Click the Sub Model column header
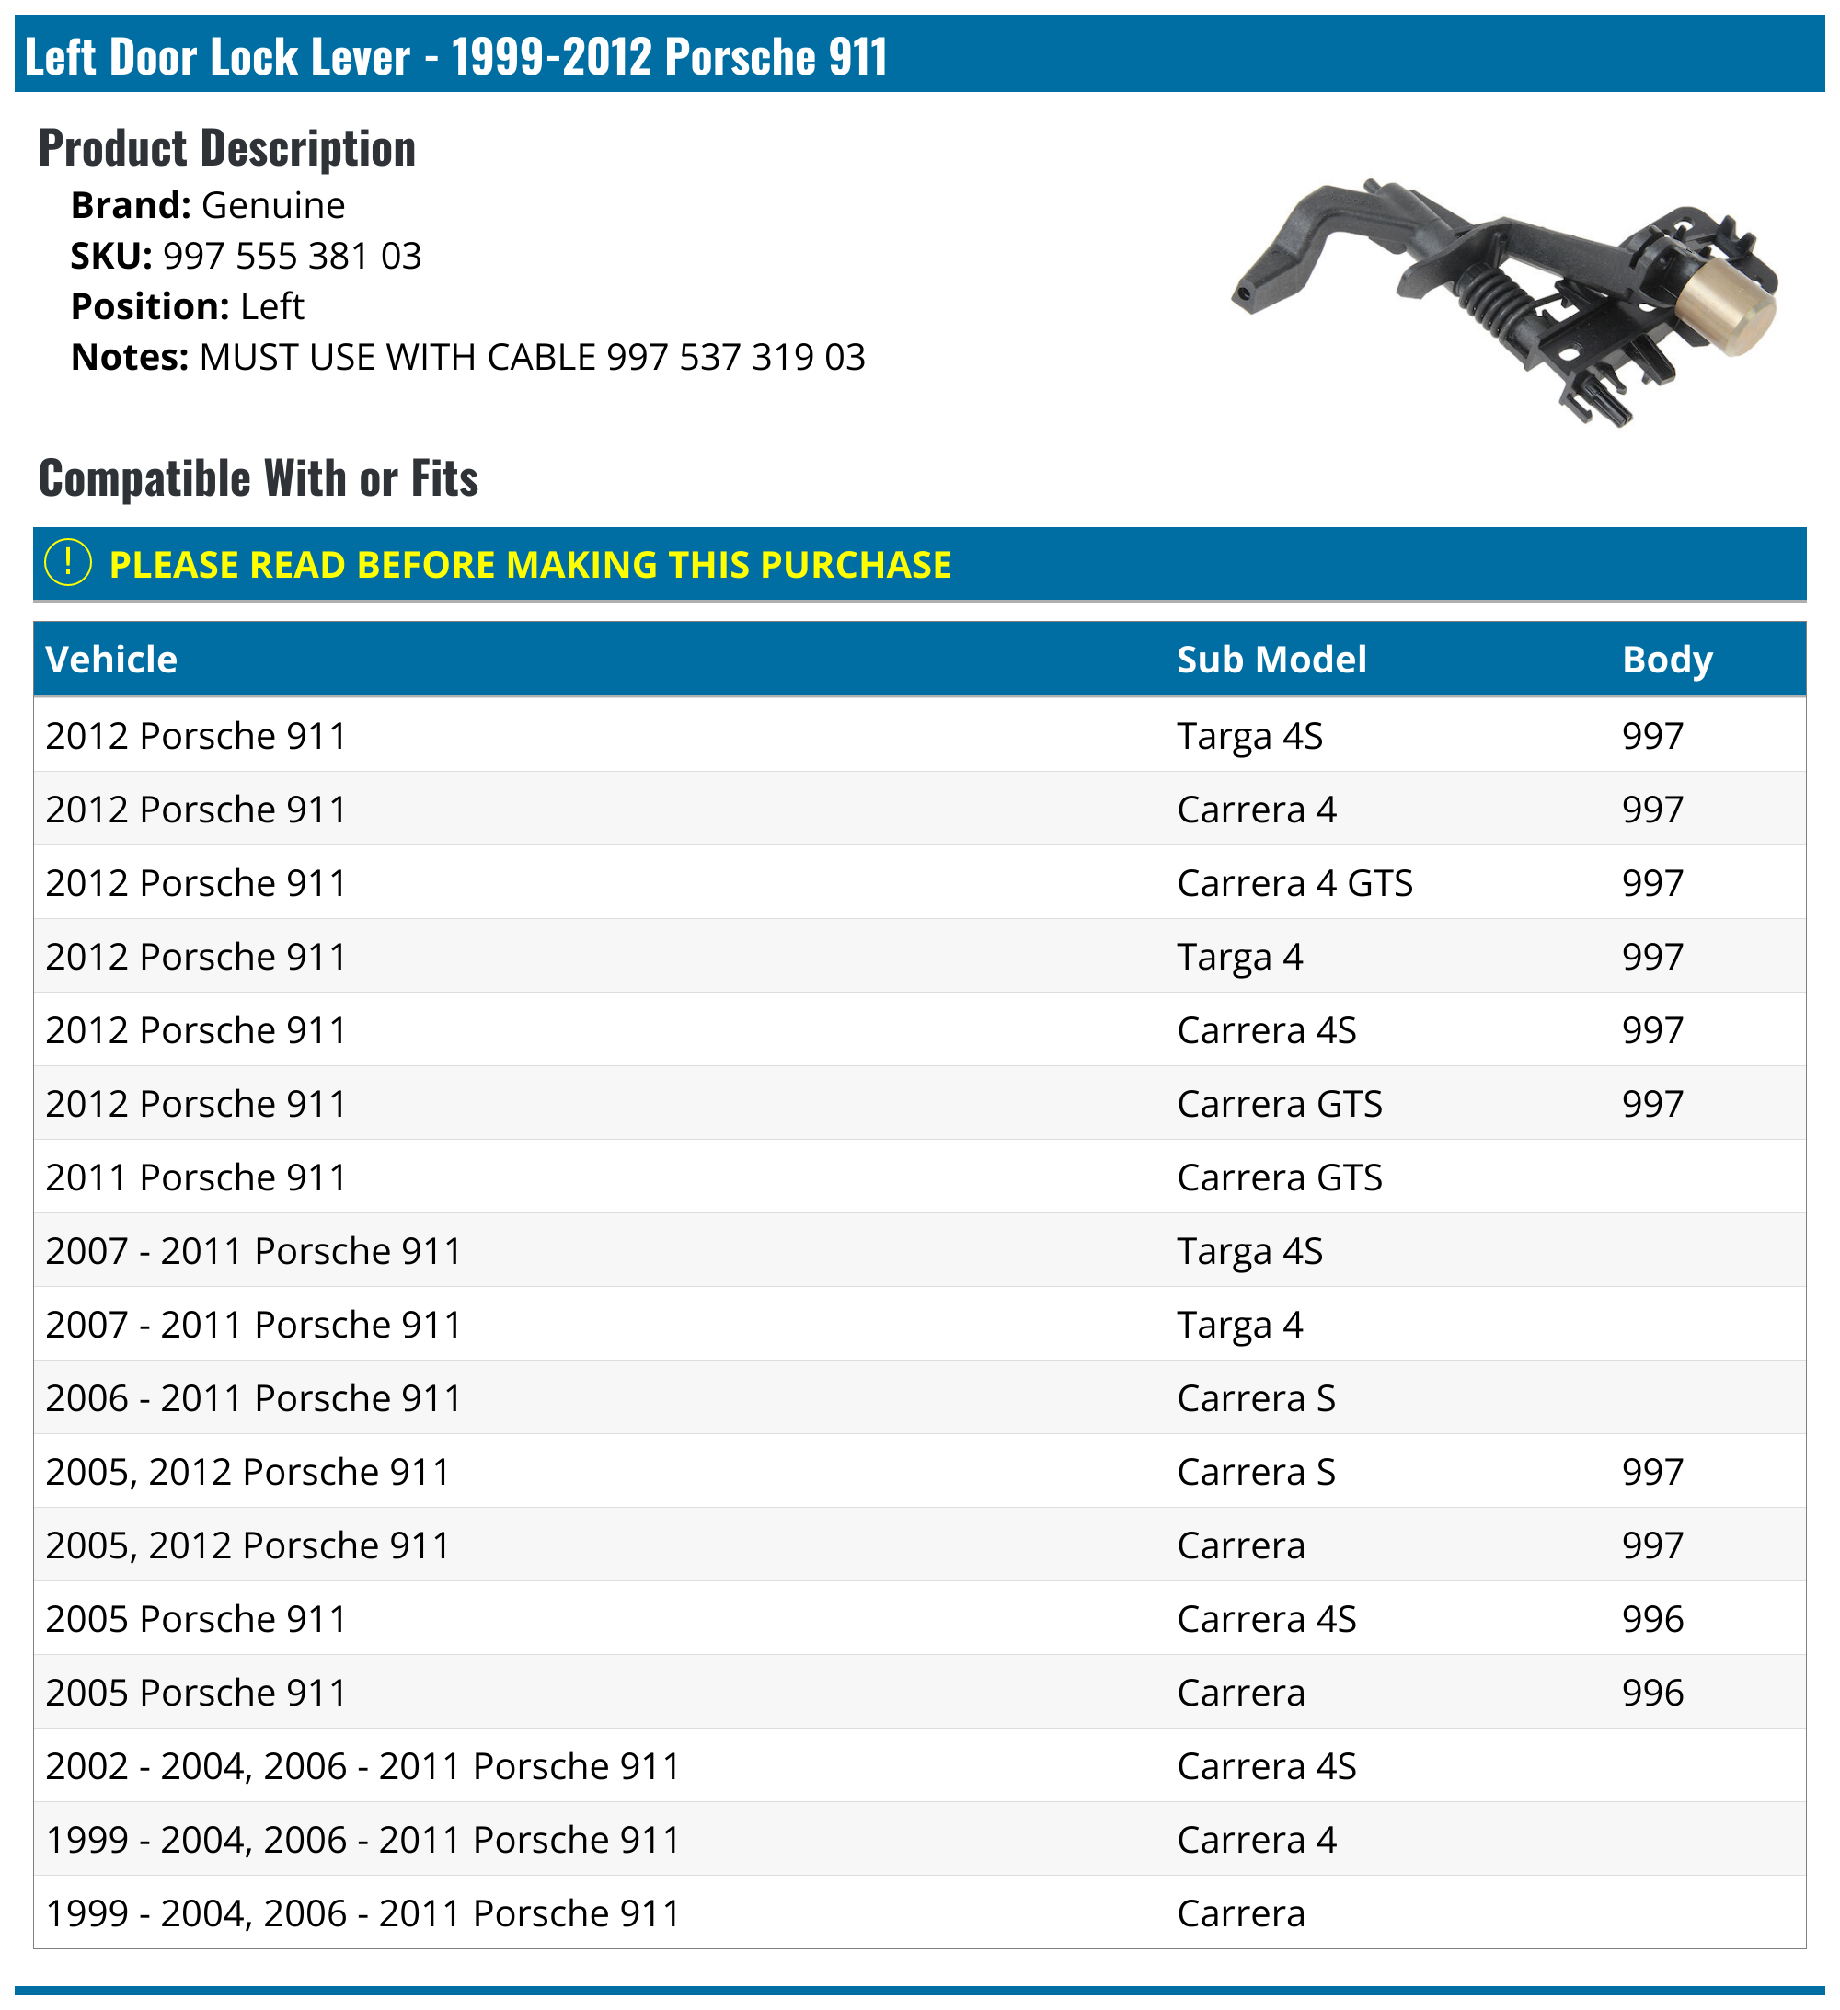Image resolution: width=1840 pixels, height=2010 pixels. point(1271,659)
